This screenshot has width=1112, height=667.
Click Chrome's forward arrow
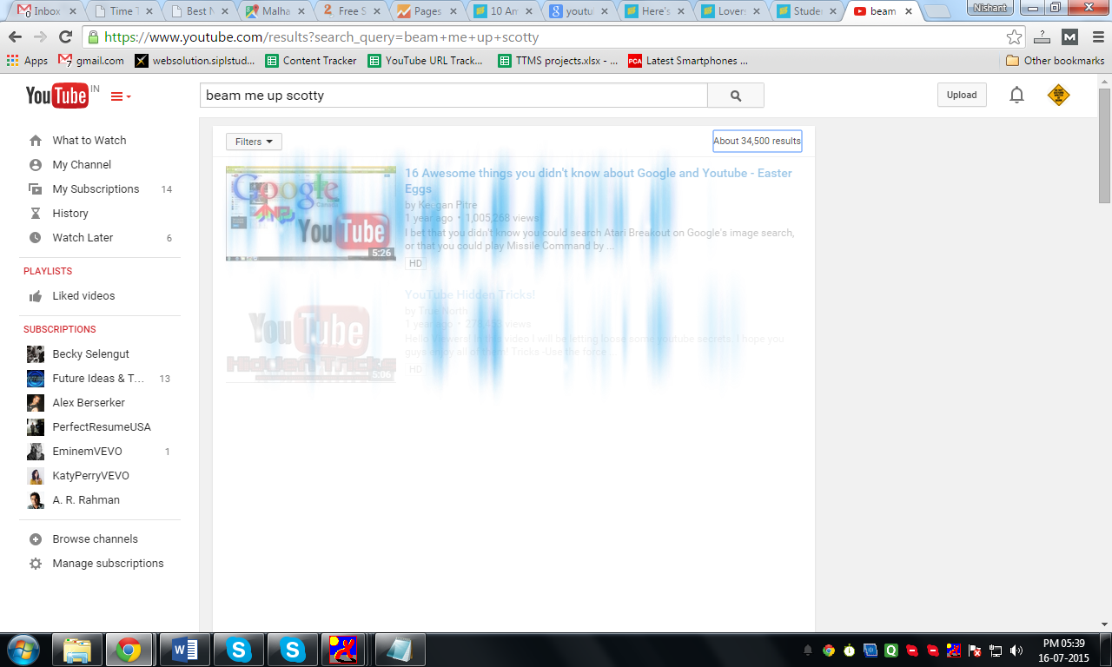(x=40, y=37)
